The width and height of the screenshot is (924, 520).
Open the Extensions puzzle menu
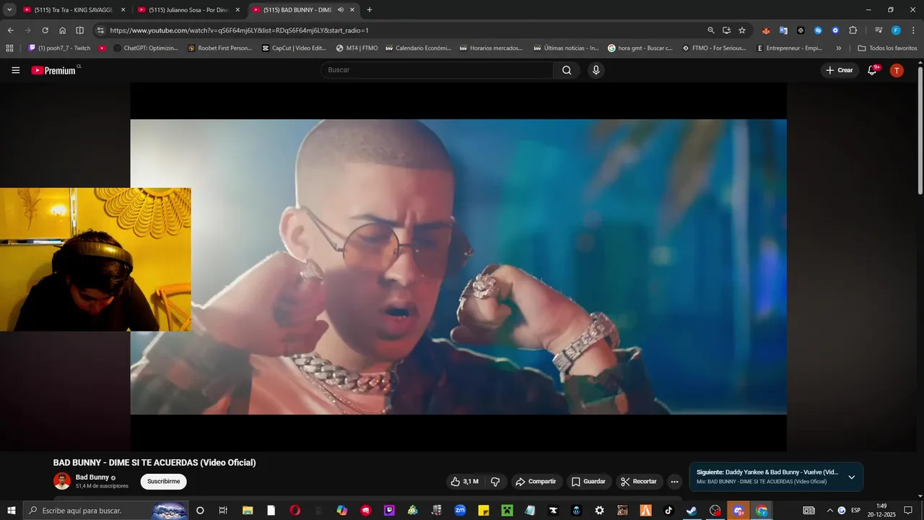(x=853, y=30)
